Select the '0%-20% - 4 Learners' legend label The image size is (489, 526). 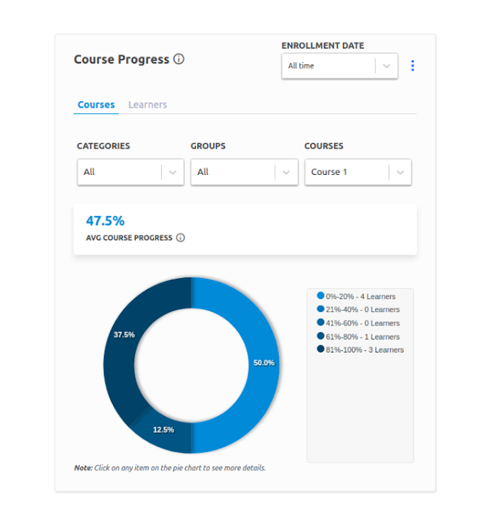tap(361, 296)
